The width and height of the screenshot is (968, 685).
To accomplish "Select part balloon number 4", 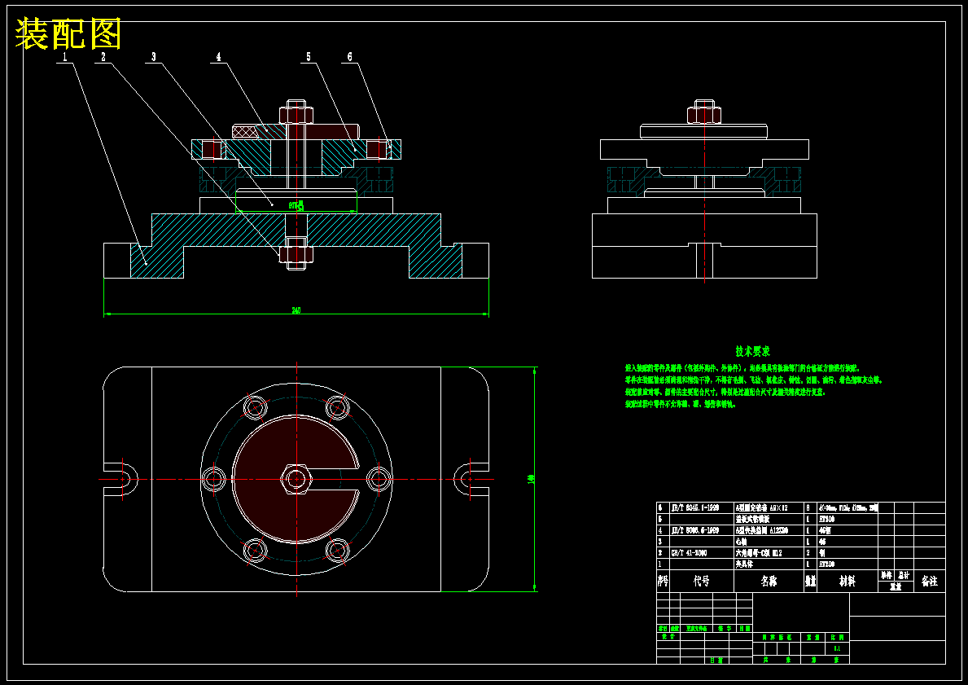I will (218, 57).
